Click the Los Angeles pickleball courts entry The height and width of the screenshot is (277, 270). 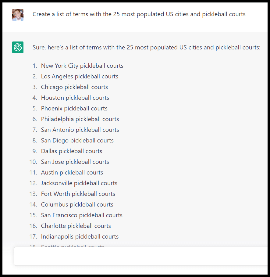click(80, 77)
